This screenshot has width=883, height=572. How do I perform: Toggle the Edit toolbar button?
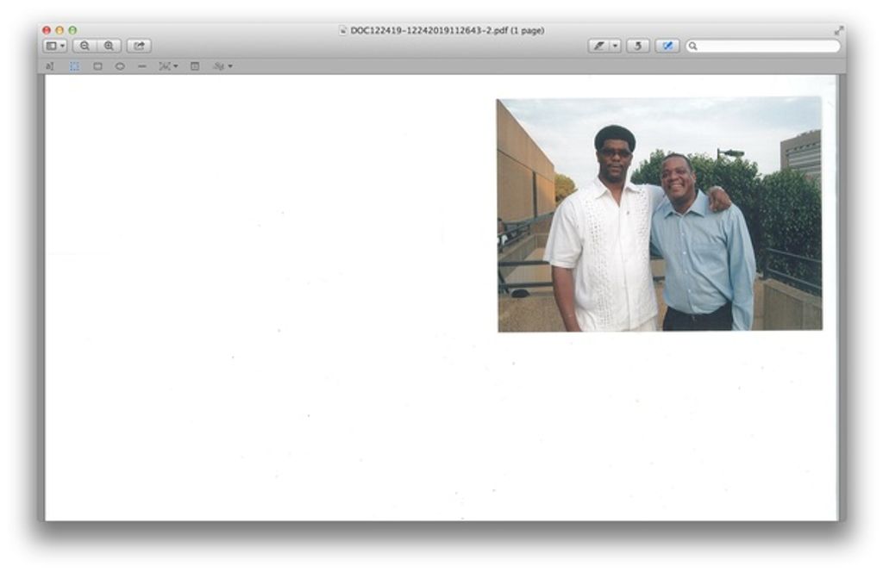point(667,47)
